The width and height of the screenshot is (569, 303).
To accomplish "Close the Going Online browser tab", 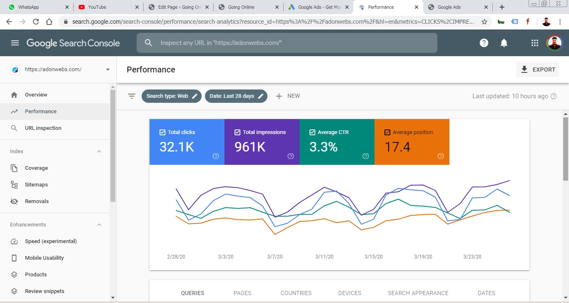I will (x=277, y=7).
